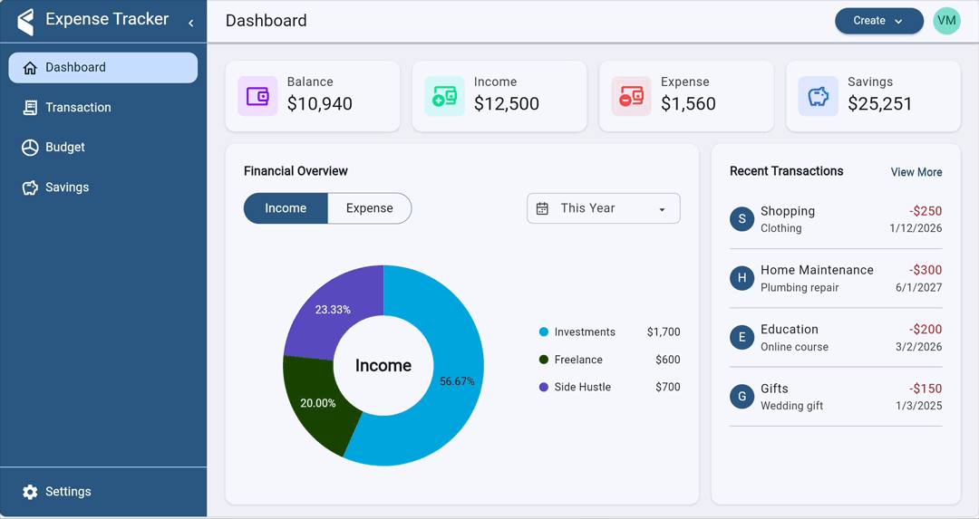Open the Gifts transaction title
Screen dimensions: 979x519
[774, 389]
